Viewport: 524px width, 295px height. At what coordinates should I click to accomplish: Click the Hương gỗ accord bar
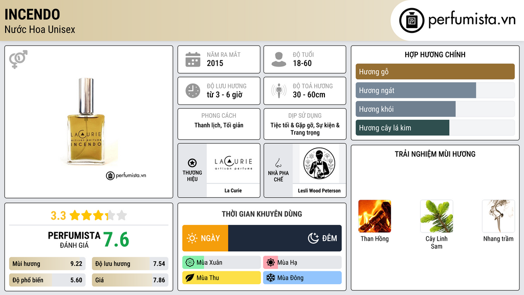[x=435, y=72]
